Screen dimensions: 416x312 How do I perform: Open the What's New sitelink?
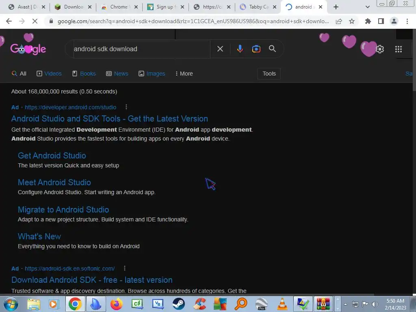coord(39,236)
